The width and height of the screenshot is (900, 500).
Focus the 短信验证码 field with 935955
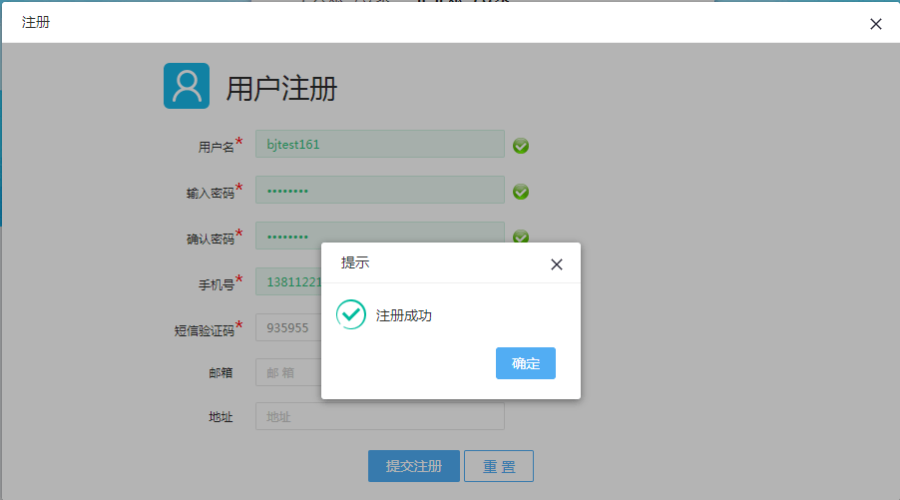click(x=288, y=327)
